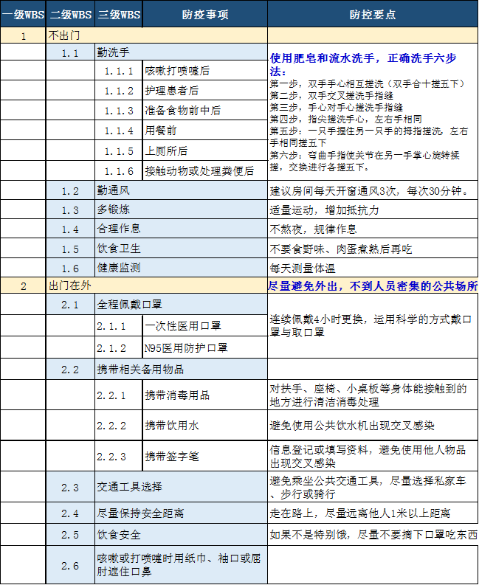Click the 不熬夜，规律作息 cell
479x585 pixels.
373,229
